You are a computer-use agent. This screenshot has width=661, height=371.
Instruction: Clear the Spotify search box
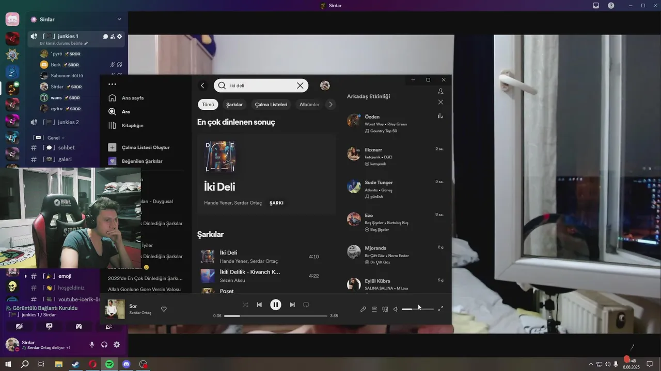click(300, 86)
